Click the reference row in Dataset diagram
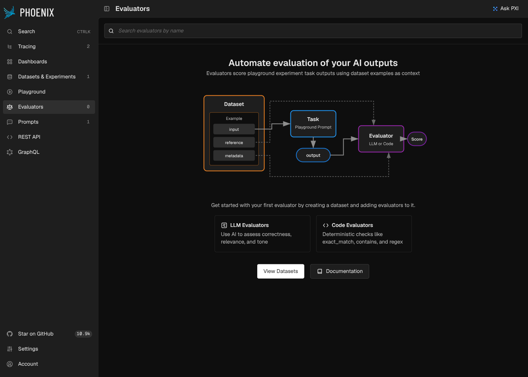Image resolution: width=528 pixels, height=377 pixels. (234, 143)
